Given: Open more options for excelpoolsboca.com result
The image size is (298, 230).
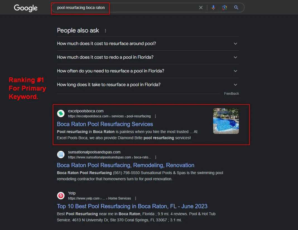Looking at the screenshot, I should point(155,116).
